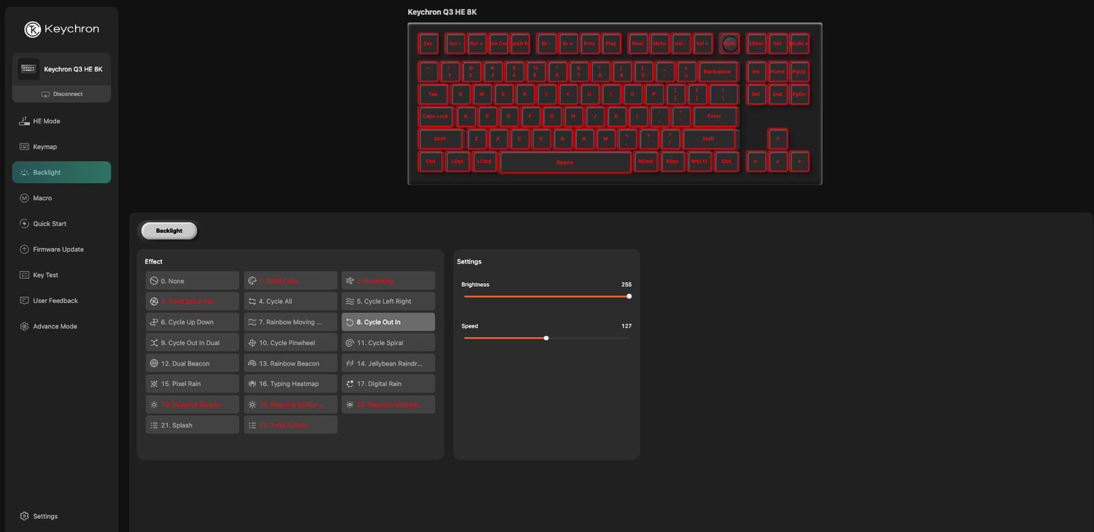Select the '4. Cycle All' effect
Image resolution: width=1094 pixels, height=532 pixels.
point(290,301)
